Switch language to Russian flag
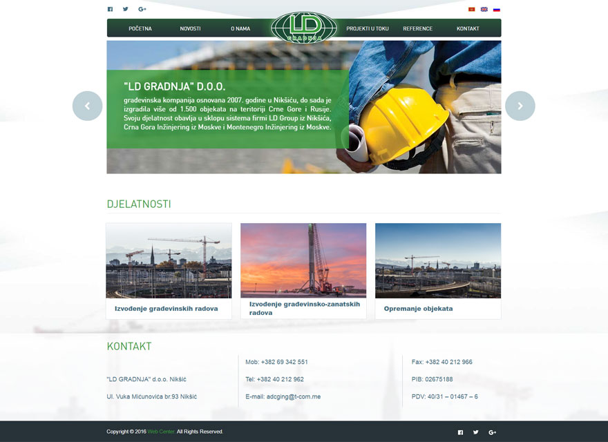 coord(496,9)
